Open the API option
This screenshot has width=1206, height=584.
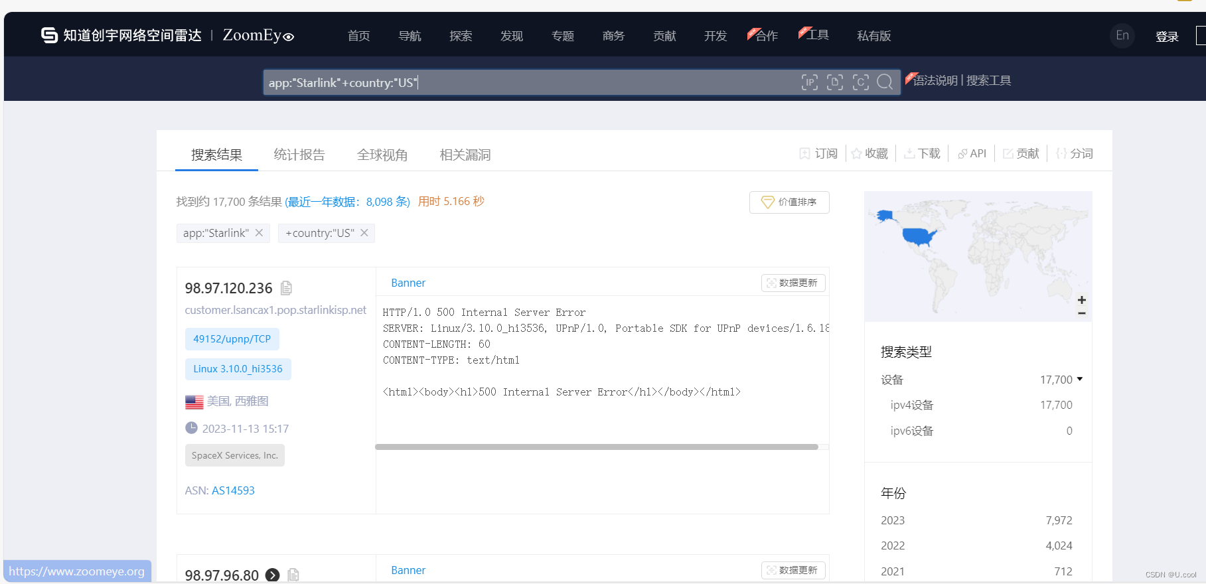click(x=972, y=153)
